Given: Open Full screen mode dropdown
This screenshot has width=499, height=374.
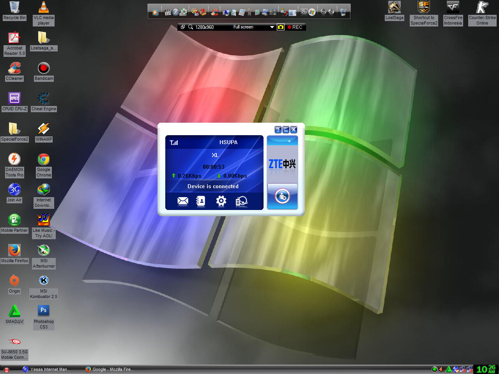Looking at the screenshot, I should coord(272,27).
